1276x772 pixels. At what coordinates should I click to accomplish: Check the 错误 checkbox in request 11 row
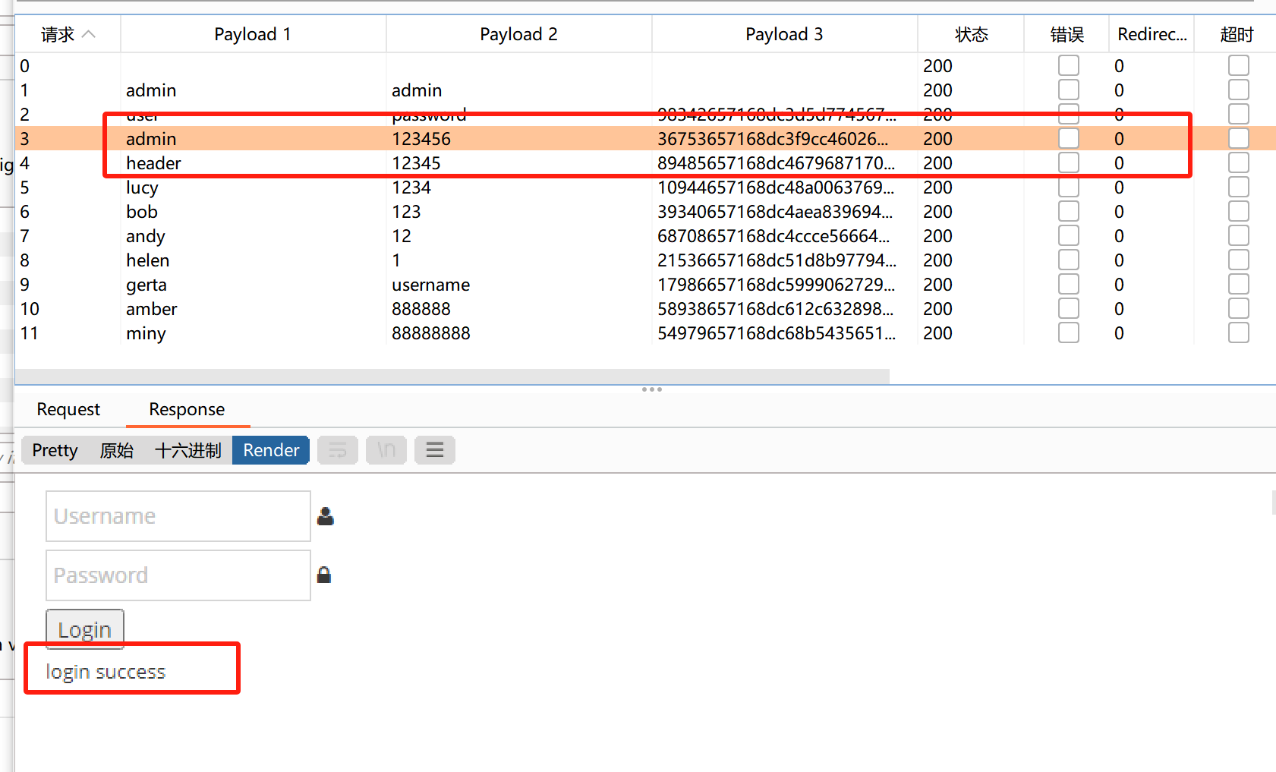point(1068,333)
